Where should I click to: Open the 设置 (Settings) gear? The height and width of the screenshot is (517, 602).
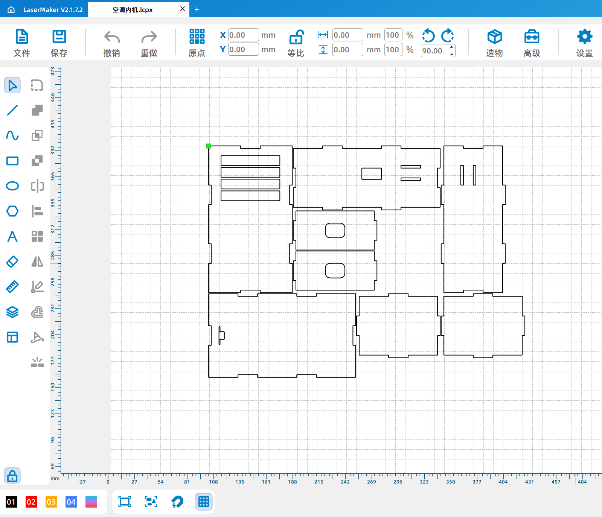(x=585, y=36)
